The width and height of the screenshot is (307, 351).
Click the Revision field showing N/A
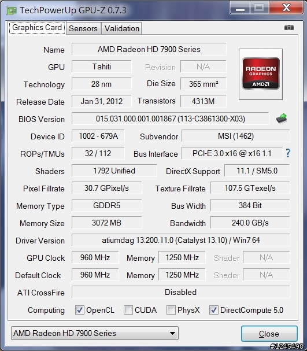(x=204, y=66)
